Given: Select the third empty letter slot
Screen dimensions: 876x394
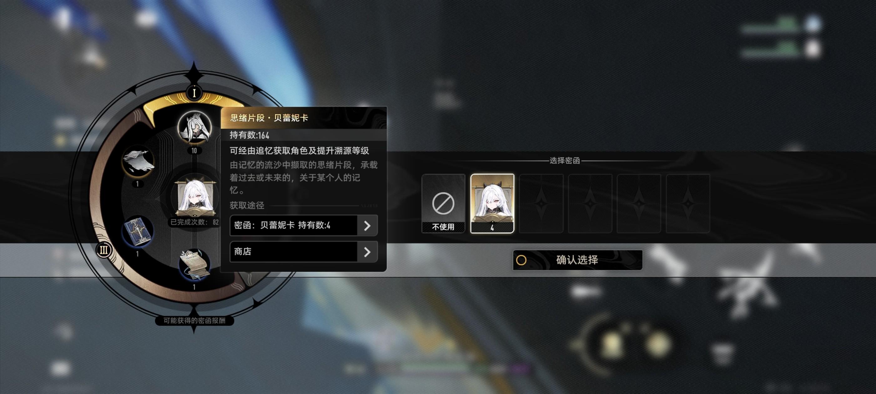Looking at the screenshot, I should [x=639, y=203].
